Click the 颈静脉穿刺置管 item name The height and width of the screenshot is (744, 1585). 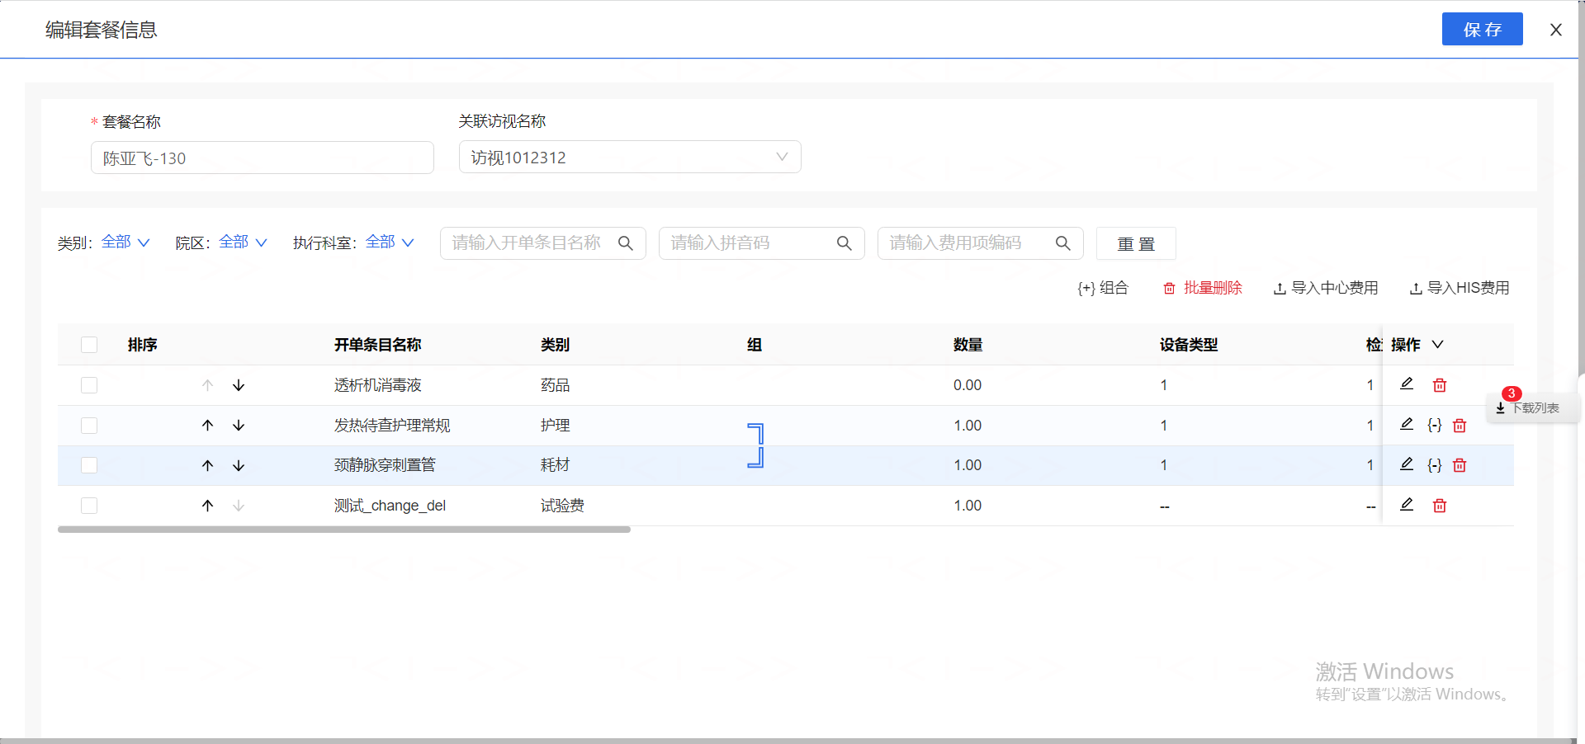(x=385, y=465)
